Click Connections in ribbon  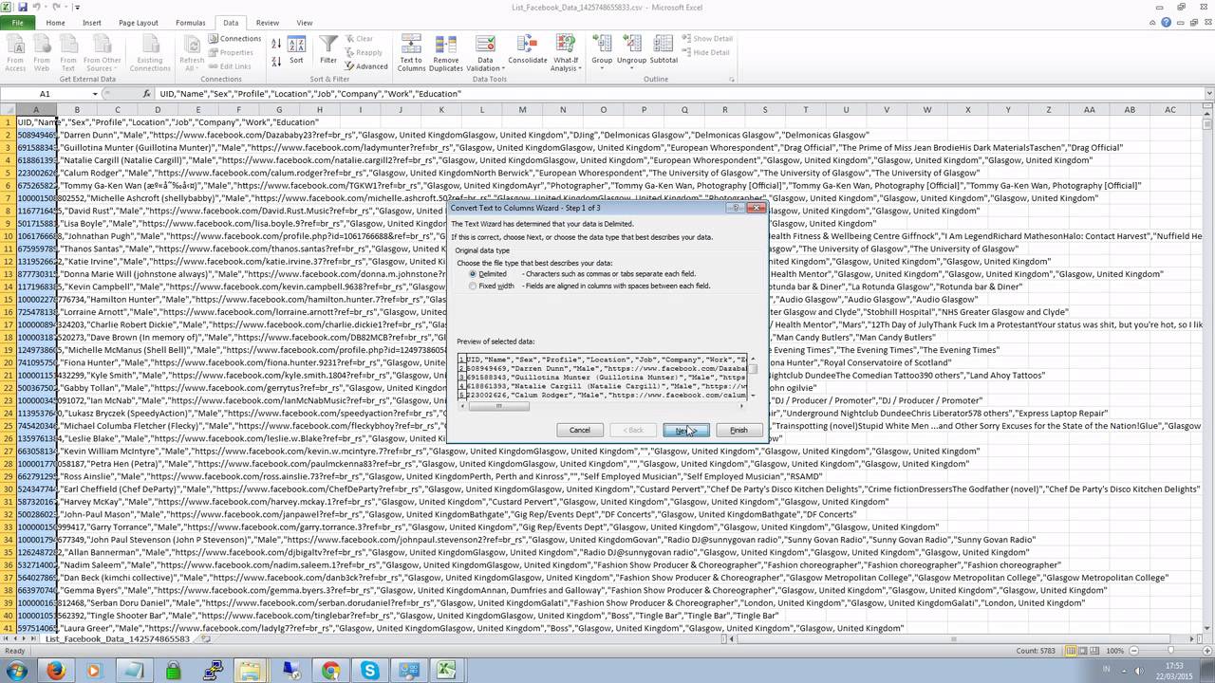(234, 39)
